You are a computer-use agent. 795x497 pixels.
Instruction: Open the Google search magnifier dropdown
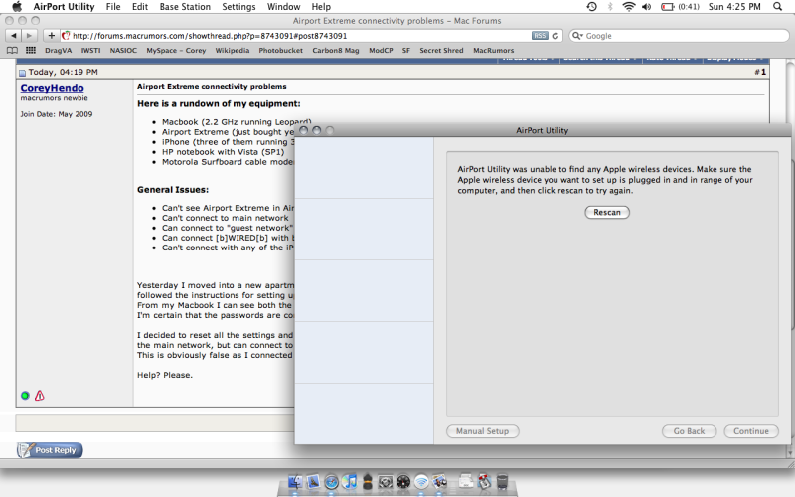click(577, 36)
